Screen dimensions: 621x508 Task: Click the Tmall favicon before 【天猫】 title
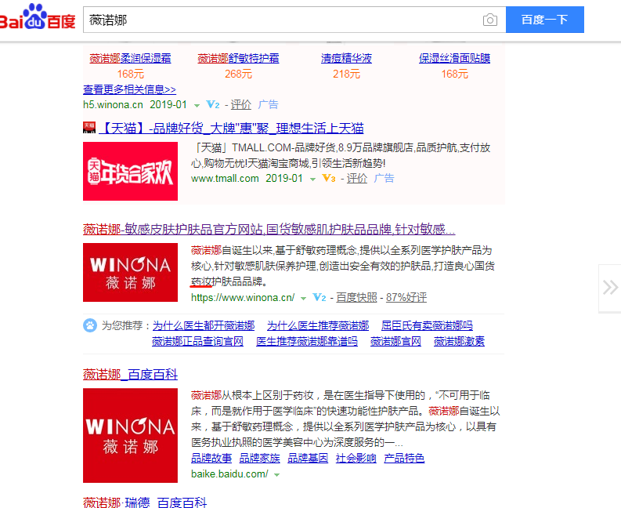point(89,128)
